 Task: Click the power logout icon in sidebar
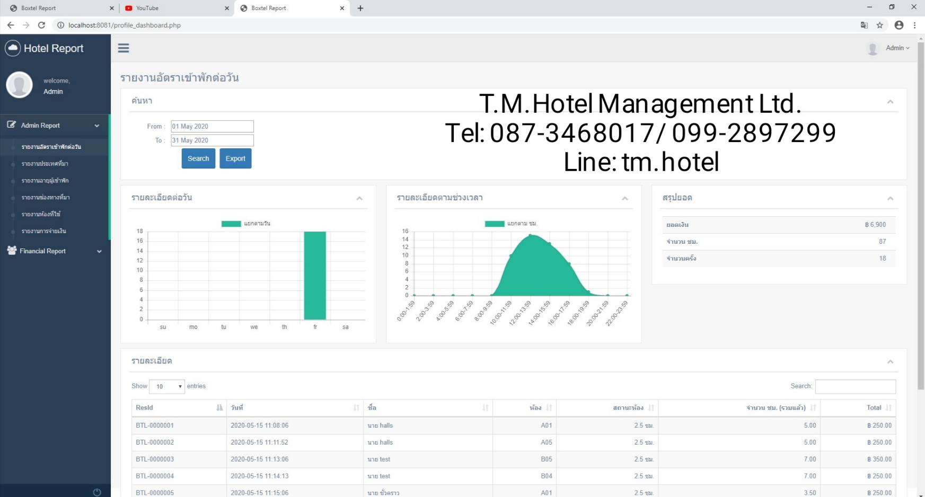tap(96, 492)
